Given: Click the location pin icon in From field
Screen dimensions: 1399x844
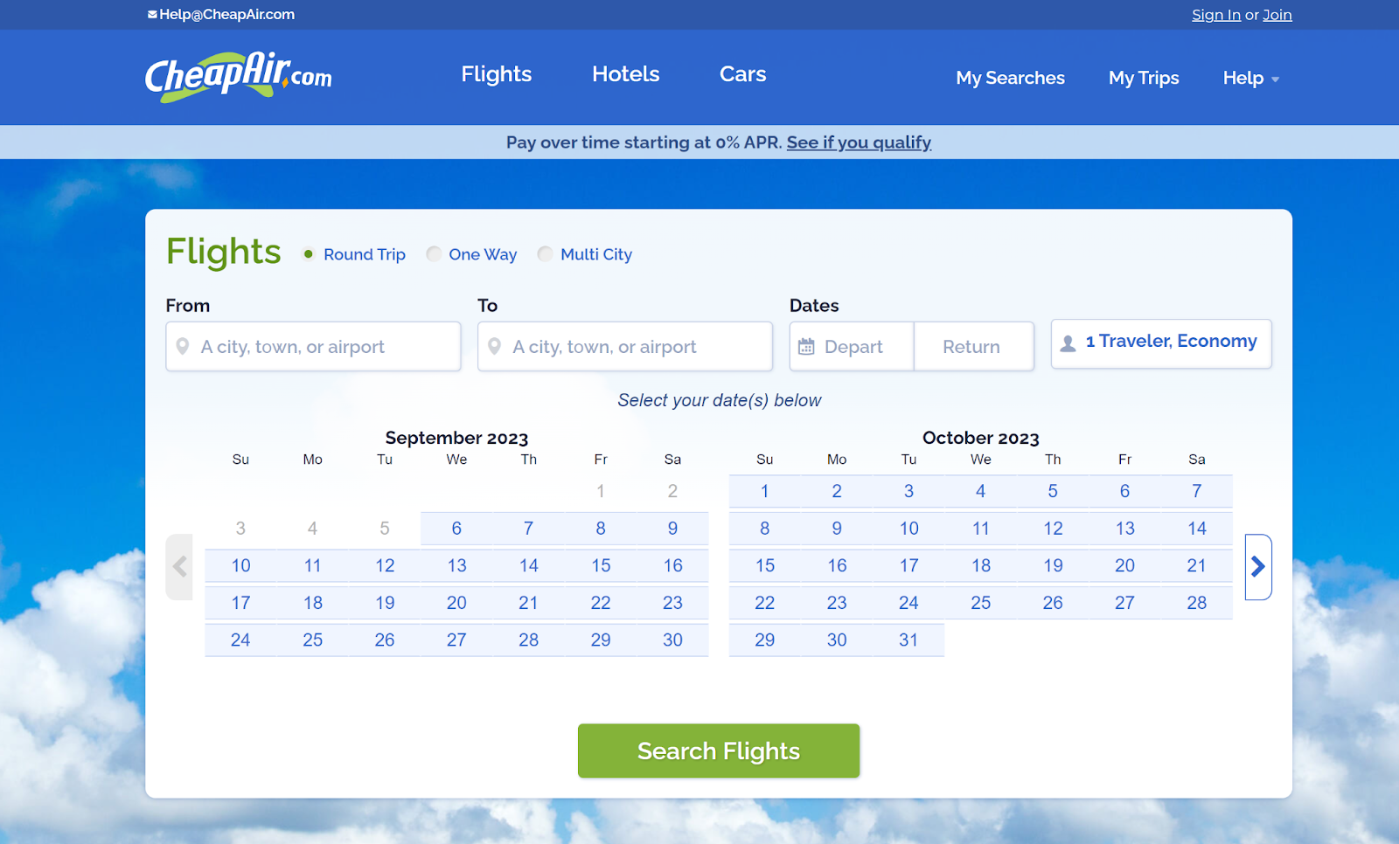Looking at the screenshot, I should (x=183, y=346).
